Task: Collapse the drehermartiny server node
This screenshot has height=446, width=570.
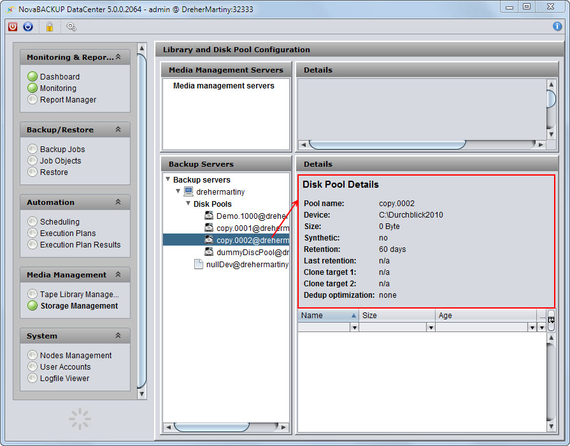Action: pyautogui.click(x=178, y=191)
